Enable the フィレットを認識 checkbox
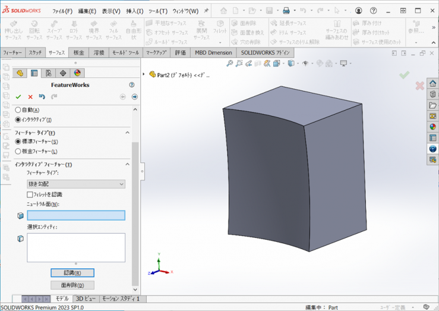 [30, 194]
